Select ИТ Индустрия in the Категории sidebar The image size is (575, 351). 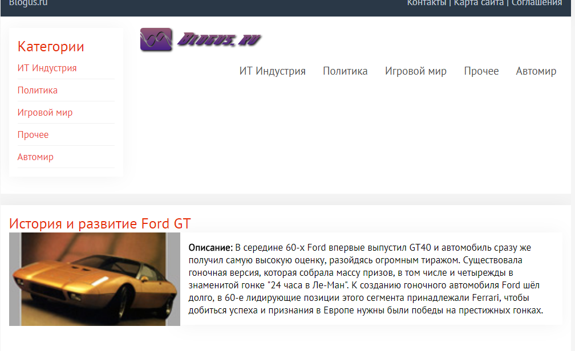coord(47,68)
